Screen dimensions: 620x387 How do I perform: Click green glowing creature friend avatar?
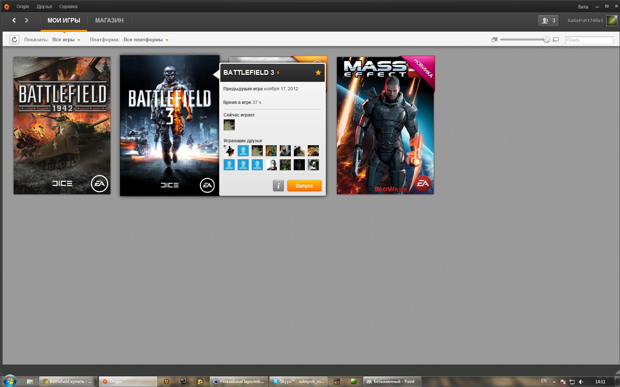click(285, 165)
